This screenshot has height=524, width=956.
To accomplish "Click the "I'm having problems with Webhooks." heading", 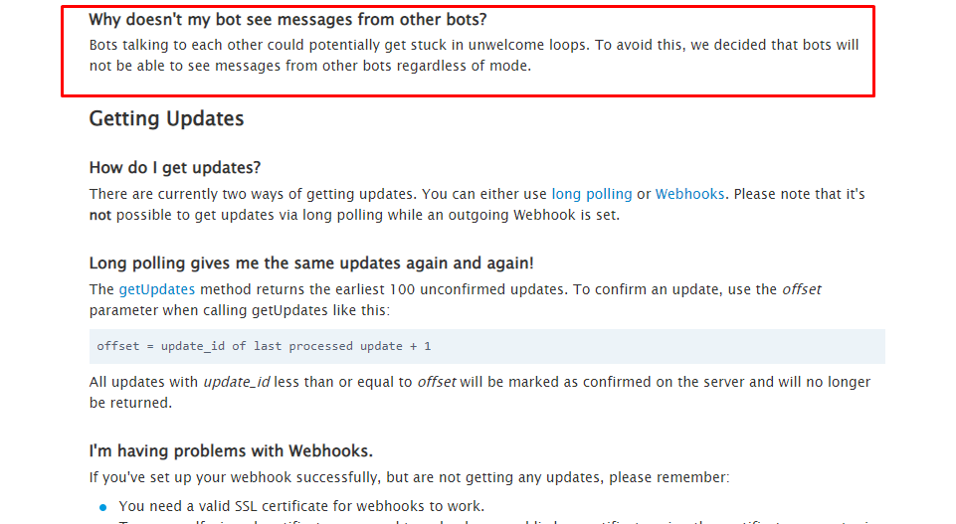I will (x=231, y=450).
